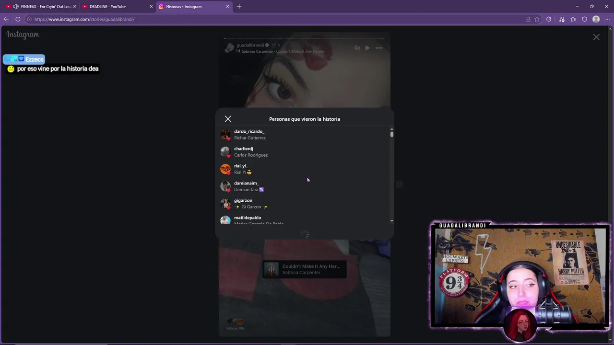Image resolution: width=614 pixels, height=345 pixels.
Task: Close the story viewers dialog
Action: pyautogui.click(x=228, y=119)
